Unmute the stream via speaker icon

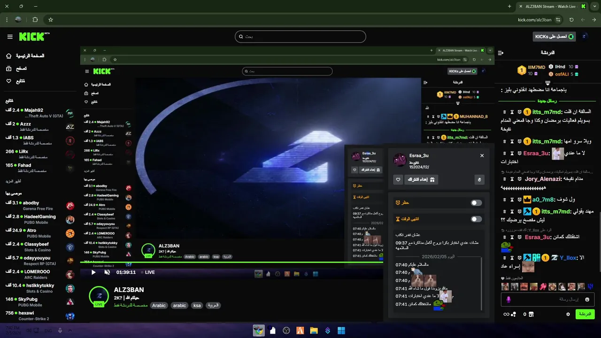click(x=107, y=272)
